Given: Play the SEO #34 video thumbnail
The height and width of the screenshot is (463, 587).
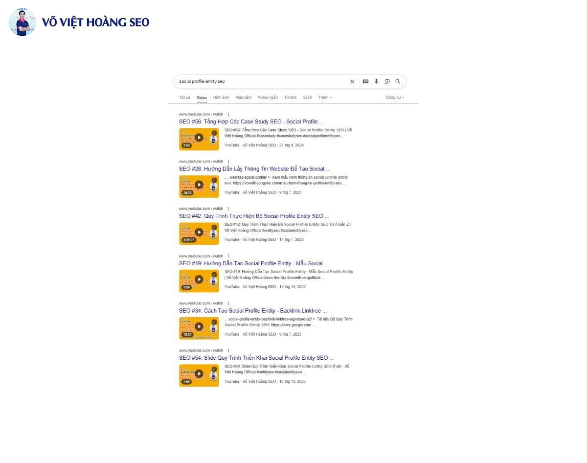Looking at the screenshot, I should [x=199, y=328].
